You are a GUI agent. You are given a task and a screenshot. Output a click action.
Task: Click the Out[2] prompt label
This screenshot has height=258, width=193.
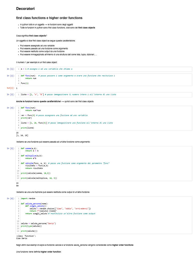[x=11, y=88]
